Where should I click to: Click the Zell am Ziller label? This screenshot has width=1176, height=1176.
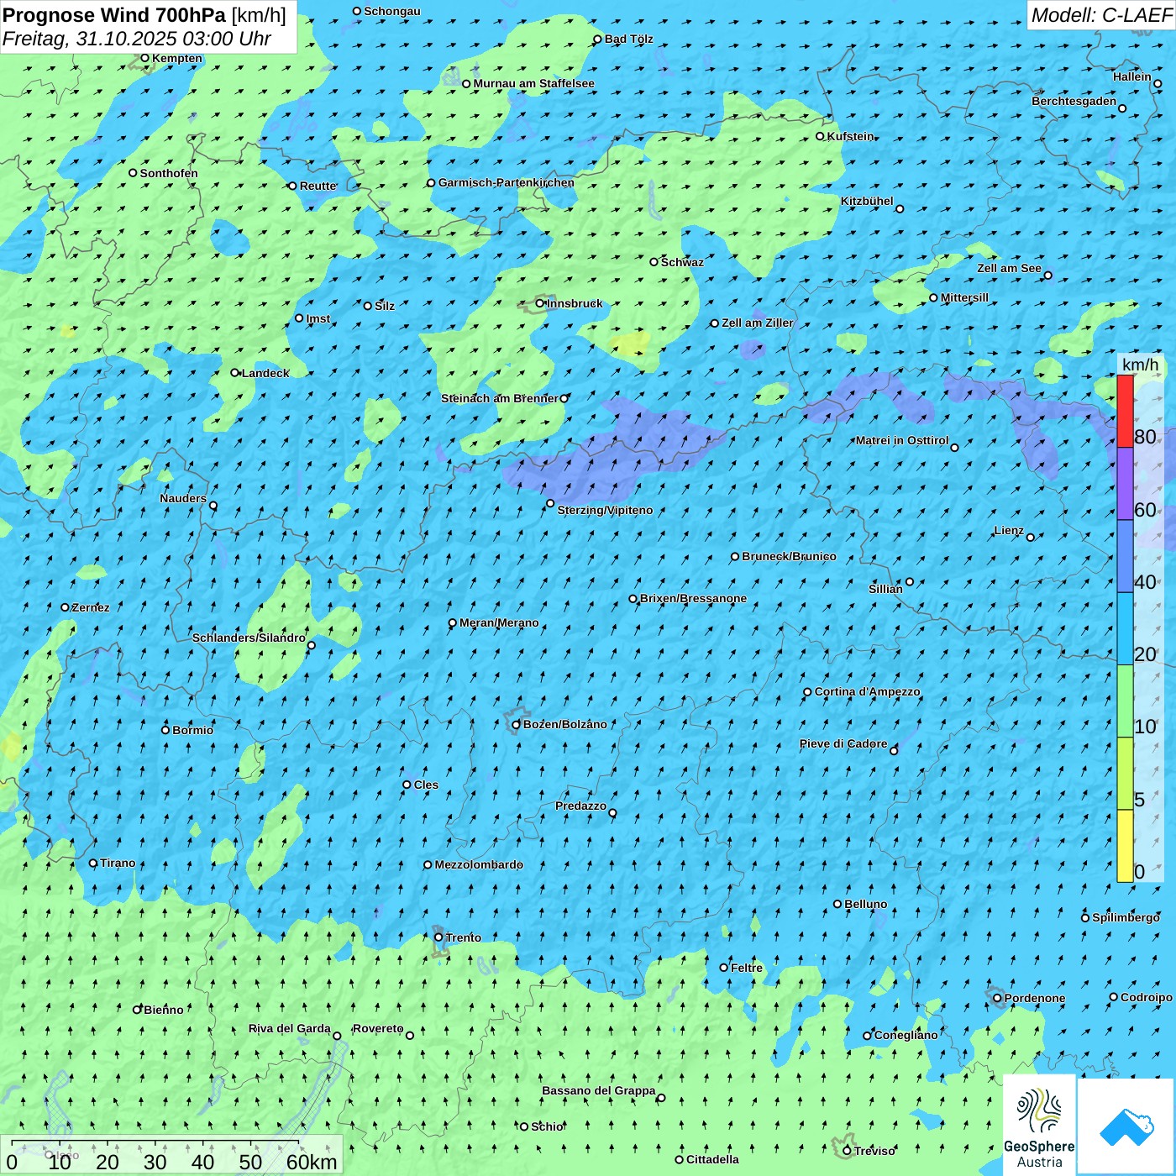click(757, 323)
